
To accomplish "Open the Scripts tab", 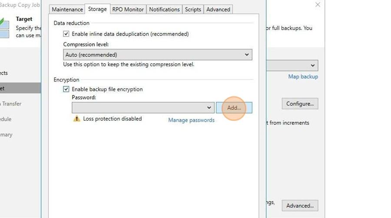I will click(x=193, y=10).
